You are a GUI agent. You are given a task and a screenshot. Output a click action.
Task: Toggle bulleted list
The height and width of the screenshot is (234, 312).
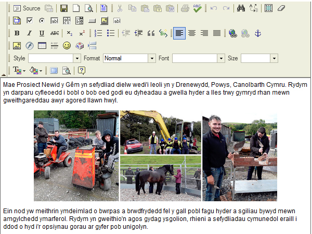tap(110, 33)
